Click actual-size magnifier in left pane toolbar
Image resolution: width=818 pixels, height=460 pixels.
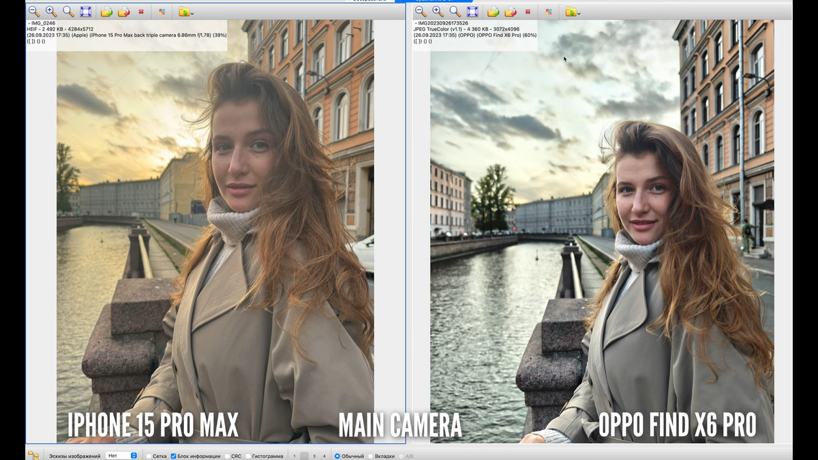[68, 12]
